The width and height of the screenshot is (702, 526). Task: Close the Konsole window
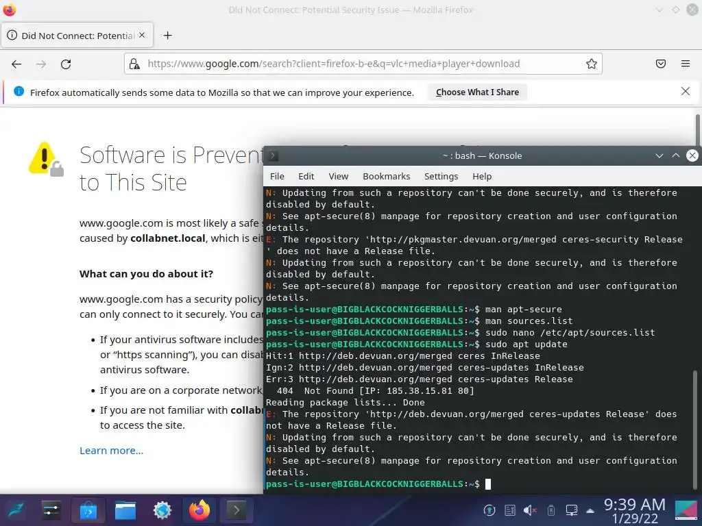(692, 155)
